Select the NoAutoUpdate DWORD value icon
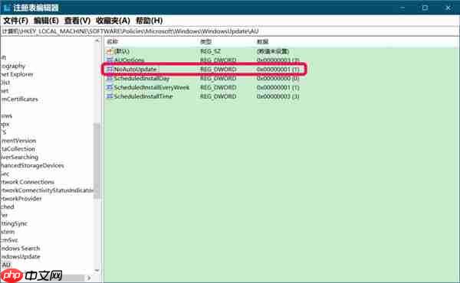The image size is (460, 283). (x=110, y=70)
